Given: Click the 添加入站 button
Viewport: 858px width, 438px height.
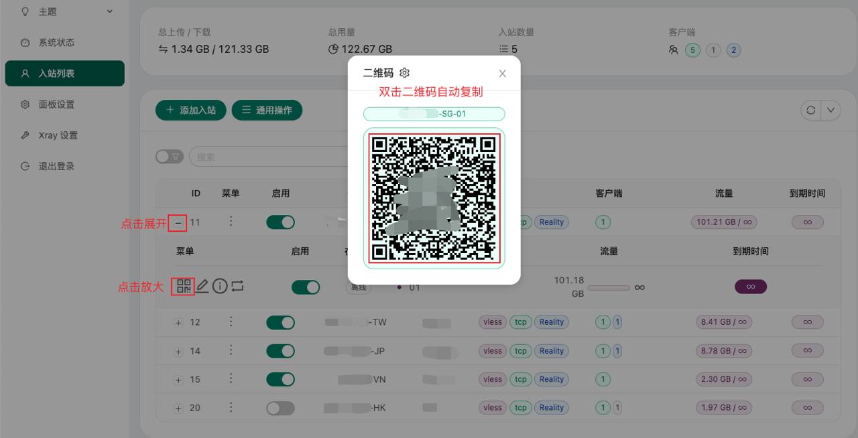Looking at the screenshot, I should pyautogui.click(x=191, y=111).
